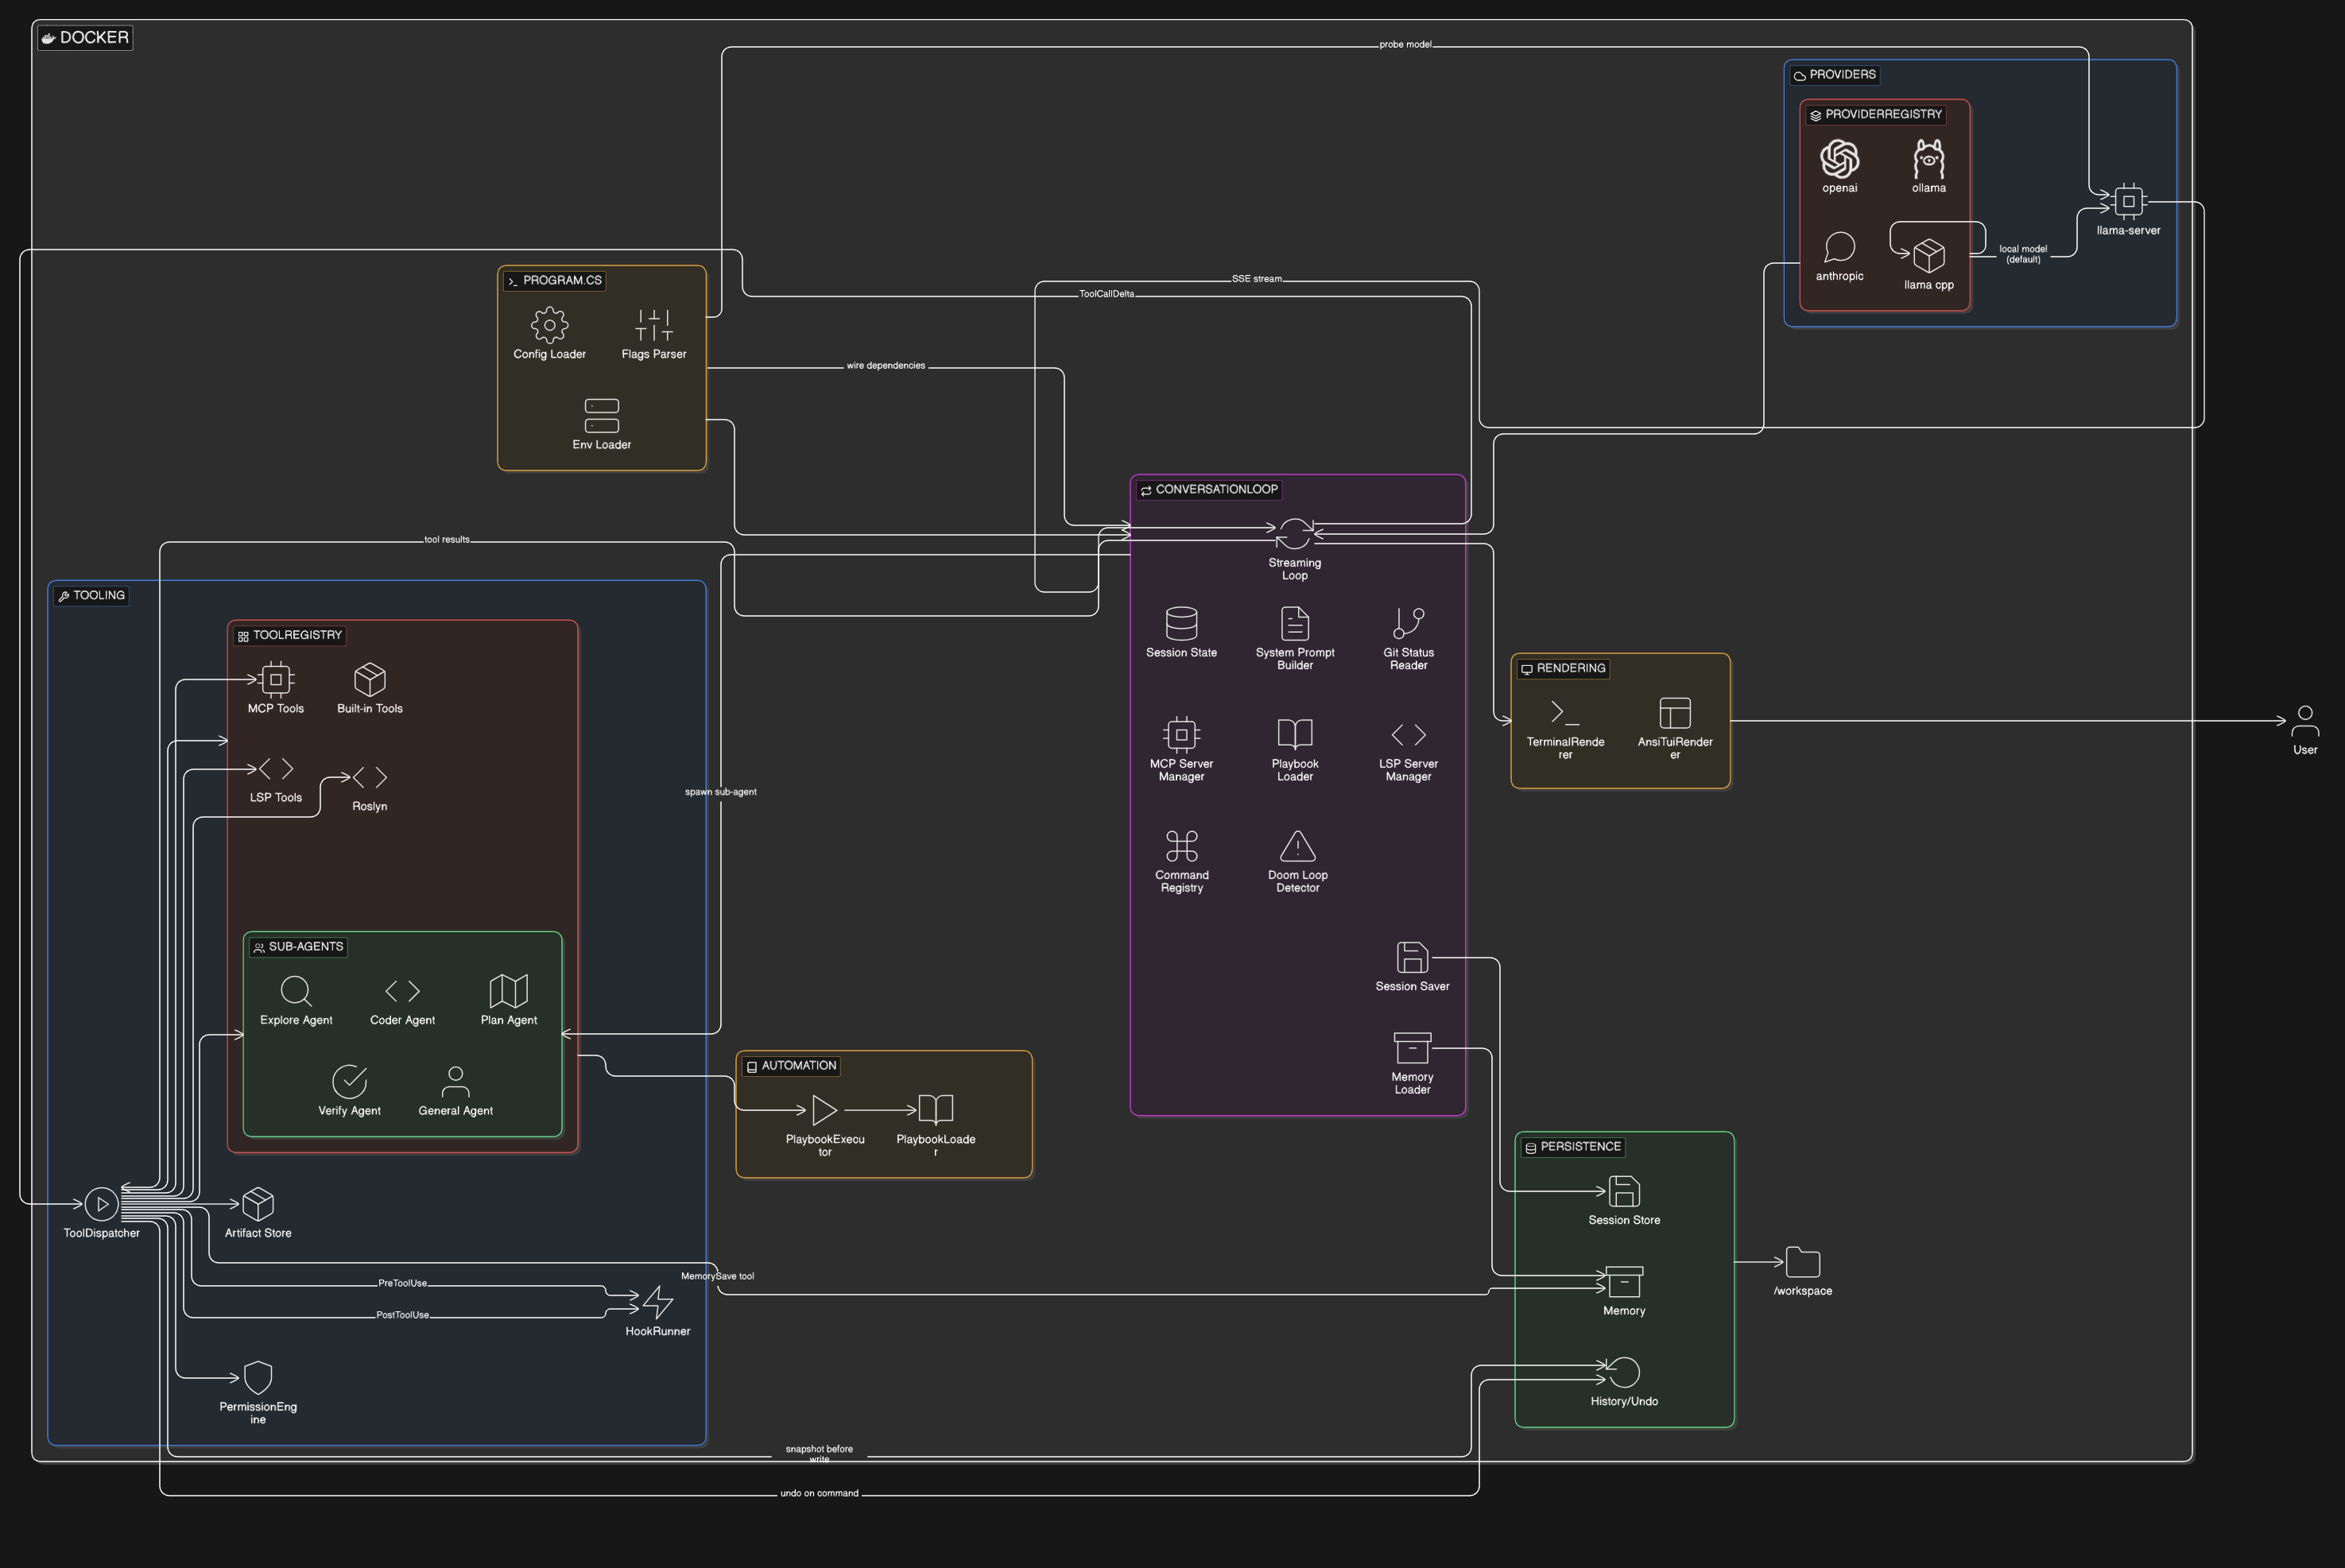
Task: Click the CONVERSATIONLOOP group label
Action: coord(1208,490)
